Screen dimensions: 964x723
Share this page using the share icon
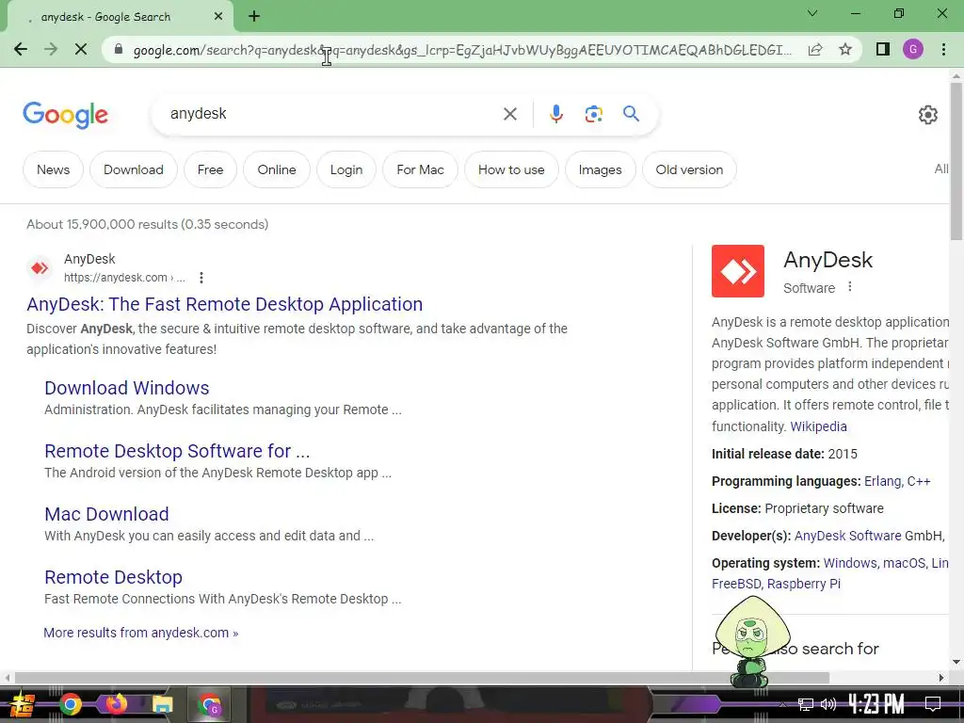815,49
